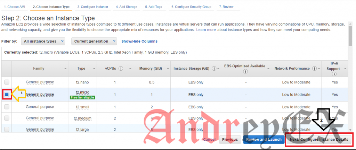Click the t2.nano type cell
Viewport: 356px width, 150px height.
(83, 82)
